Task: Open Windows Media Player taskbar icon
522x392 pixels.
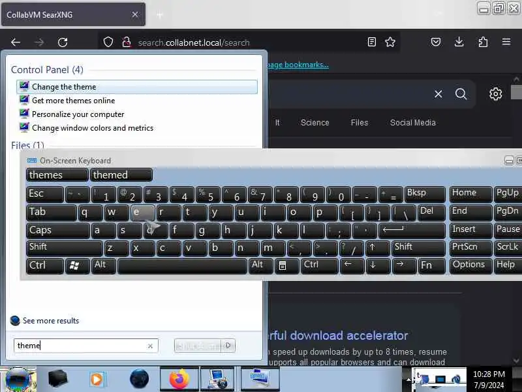Action: tap(97, 380)
